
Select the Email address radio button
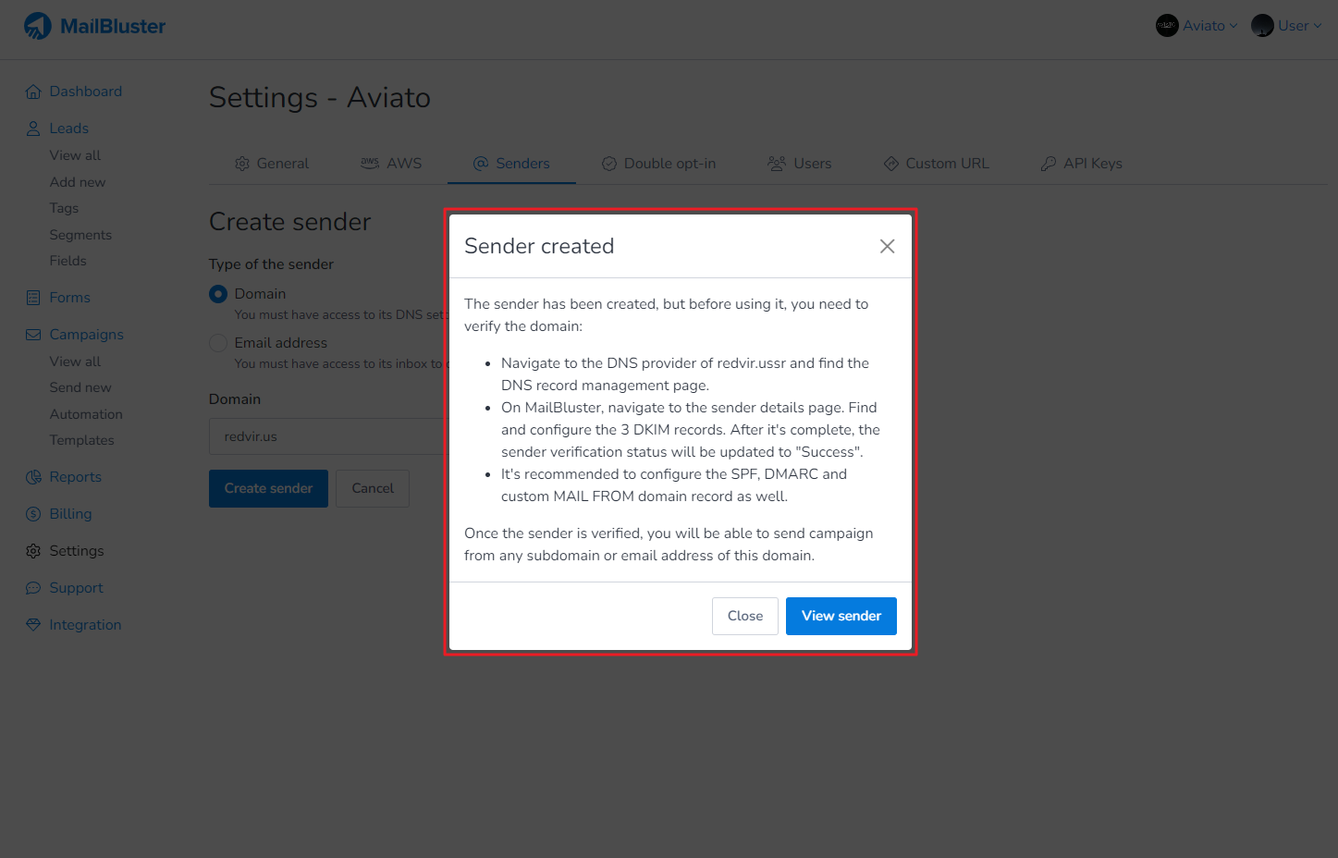click(218, 343)
